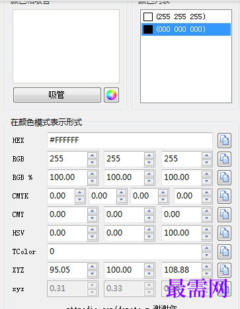
Task: Increase the HSV value component
Action: coord(206,230)
